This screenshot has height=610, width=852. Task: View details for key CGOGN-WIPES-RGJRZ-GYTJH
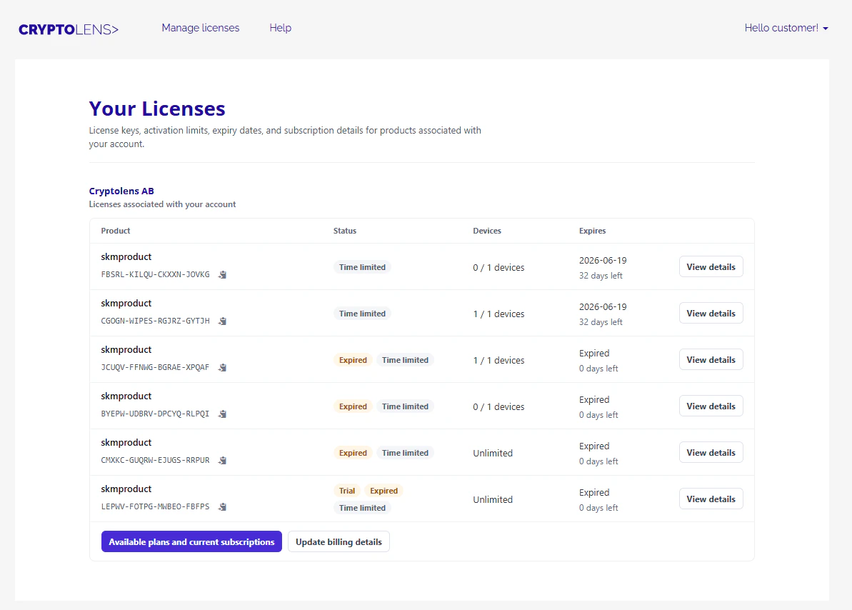coord(711,313)
